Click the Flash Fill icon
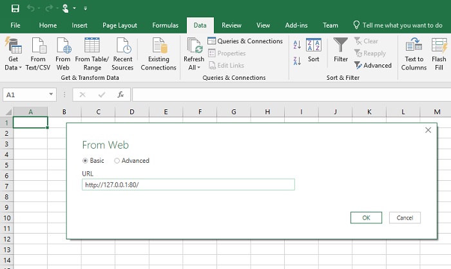451x269 pixels. pyautogui.click(x=439, y=46)
